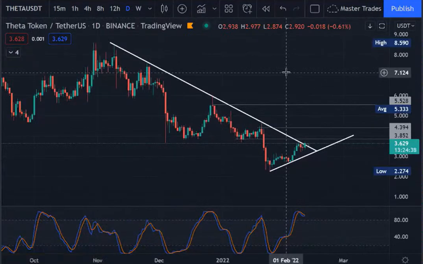This screenshot has height=264, width=423.
Task: Expand the collapsed indicators legend showing 4
Action: (x=14, y=52)
